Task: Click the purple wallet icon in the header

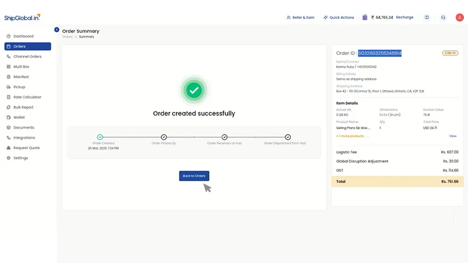Action: pos(364,17)
